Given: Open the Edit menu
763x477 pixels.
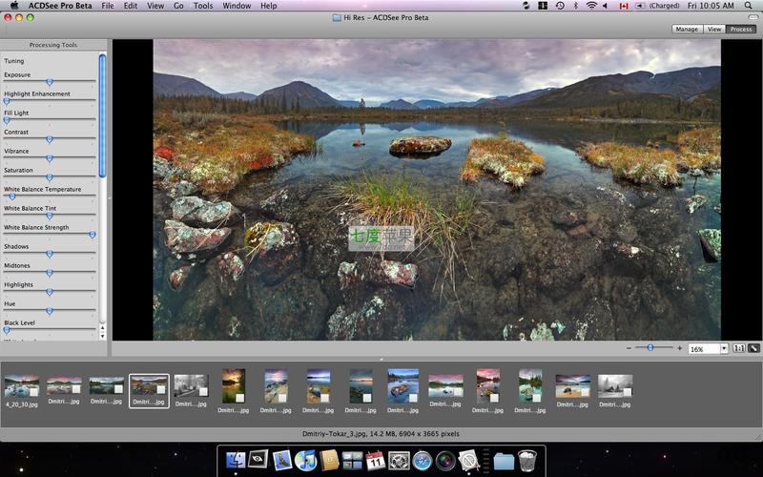Looking at the screenshot, I should point(131,6).
